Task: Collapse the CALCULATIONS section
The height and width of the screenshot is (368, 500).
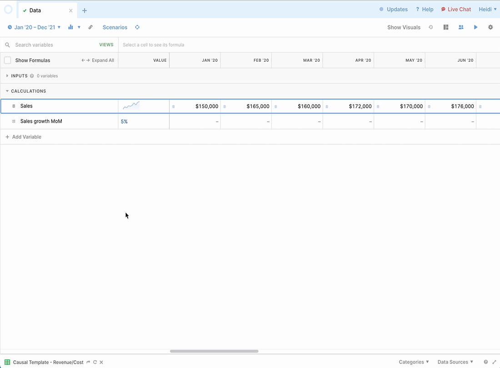Action: [x=7, y=91]
